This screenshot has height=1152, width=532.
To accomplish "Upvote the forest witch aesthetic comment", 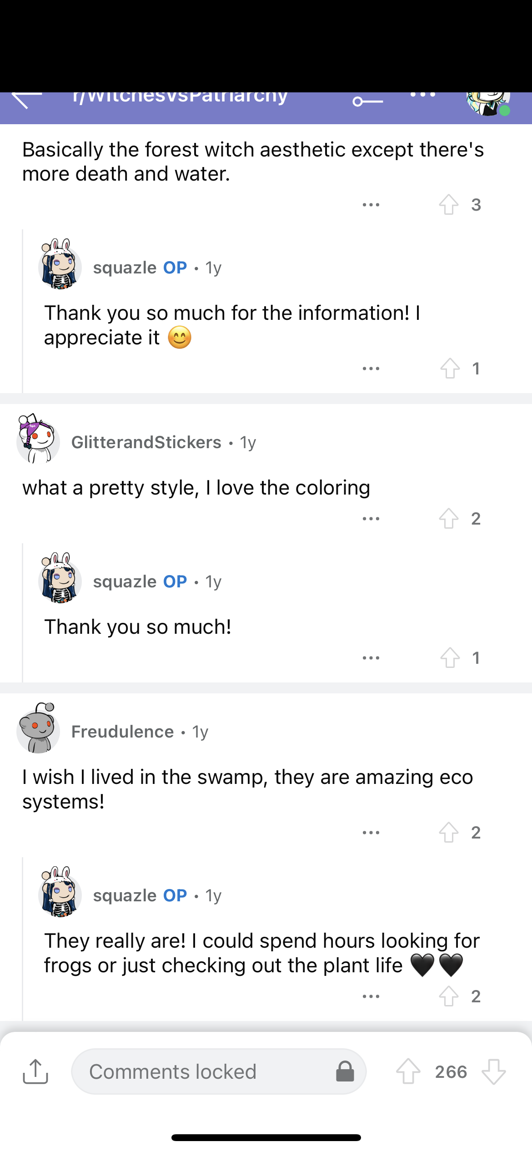I will [x=449, y=204].
